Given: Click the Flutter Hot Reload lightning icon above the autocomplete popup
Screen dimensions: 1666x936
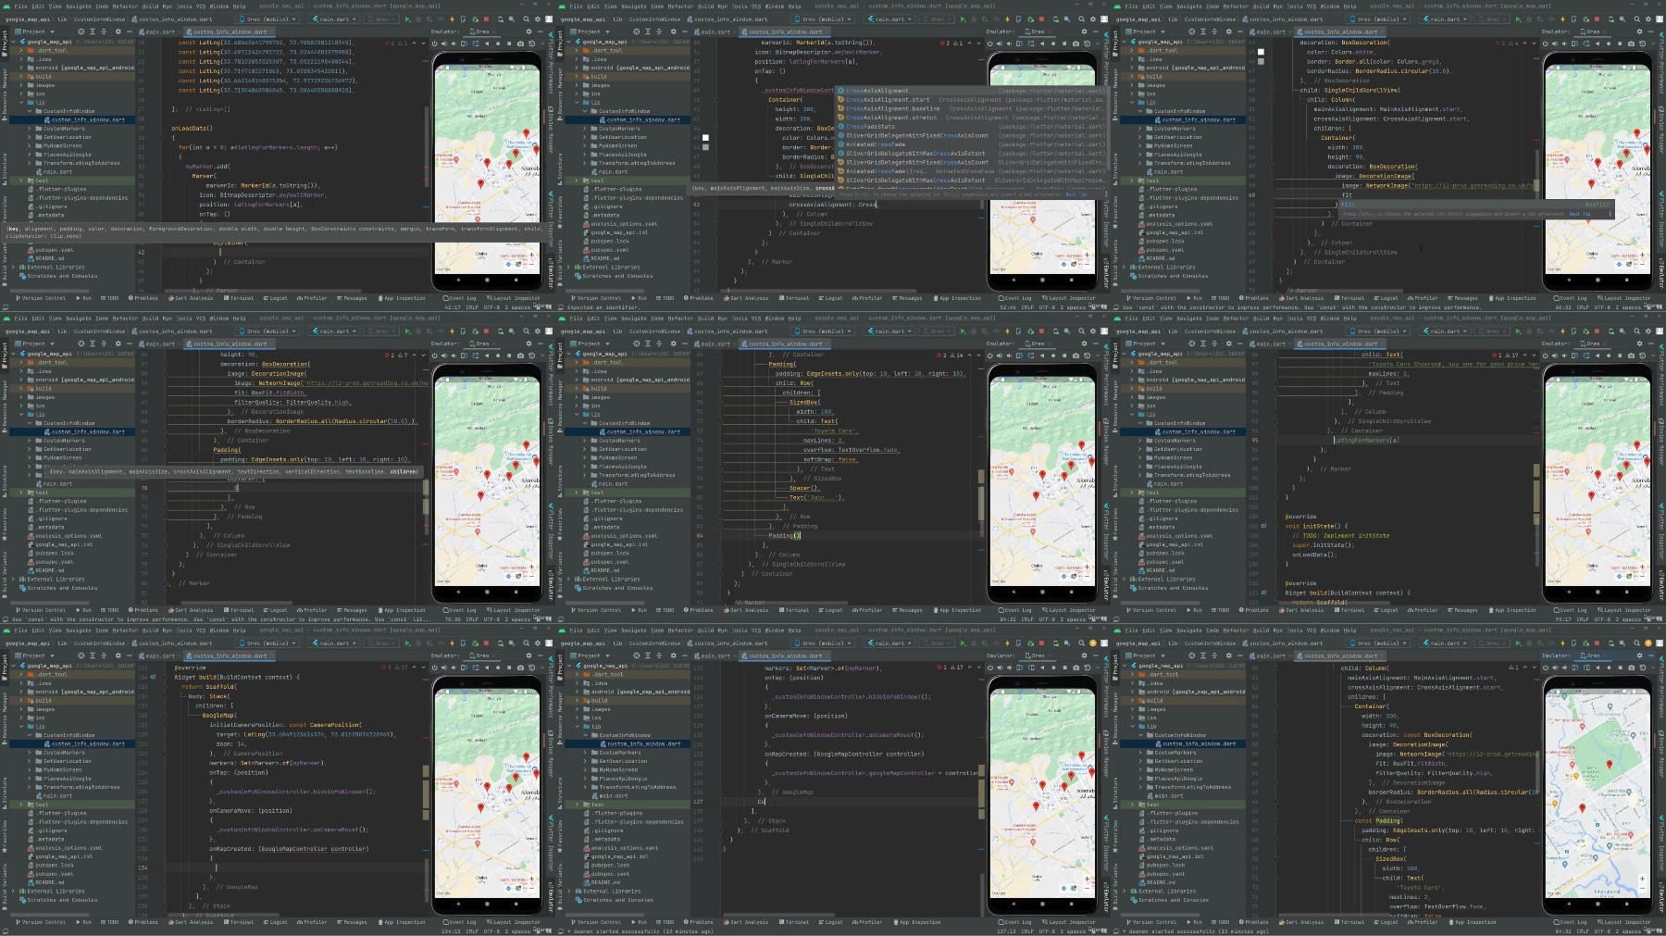Looking at the screenshot, I should (x=1007, y=19).
